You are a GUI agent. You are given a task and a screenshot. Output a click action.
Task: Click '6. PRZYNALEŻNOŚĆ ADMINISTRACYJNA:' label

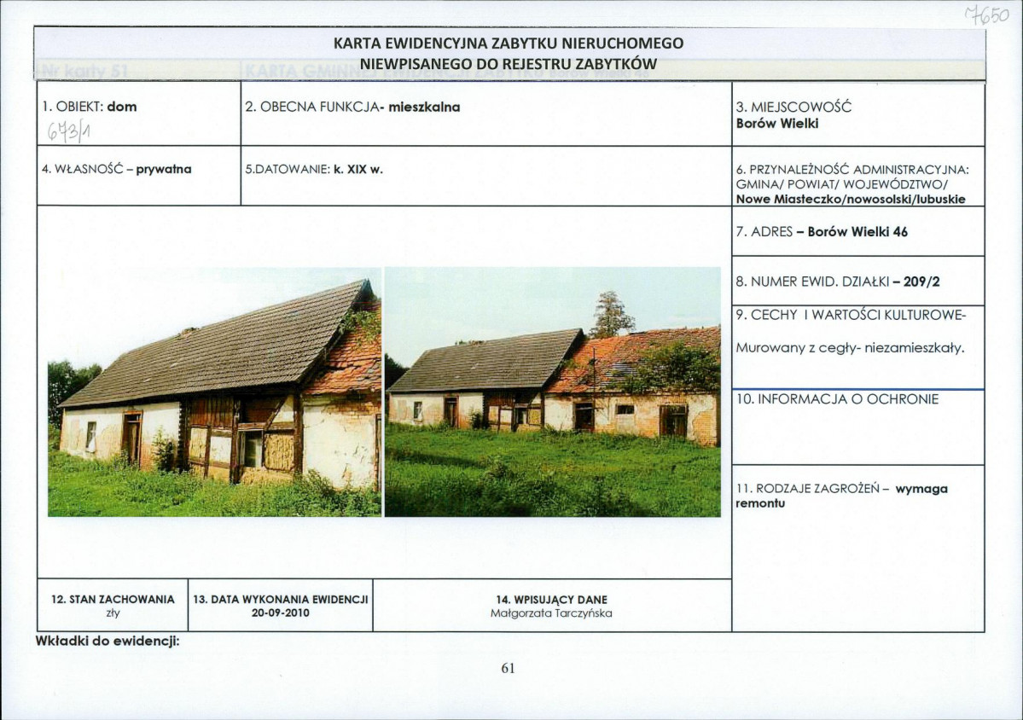click(852, 171)
